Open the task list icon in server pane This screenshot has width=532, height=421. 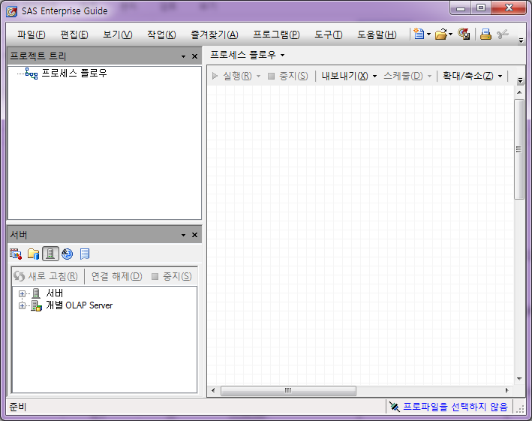coord(16,254)
